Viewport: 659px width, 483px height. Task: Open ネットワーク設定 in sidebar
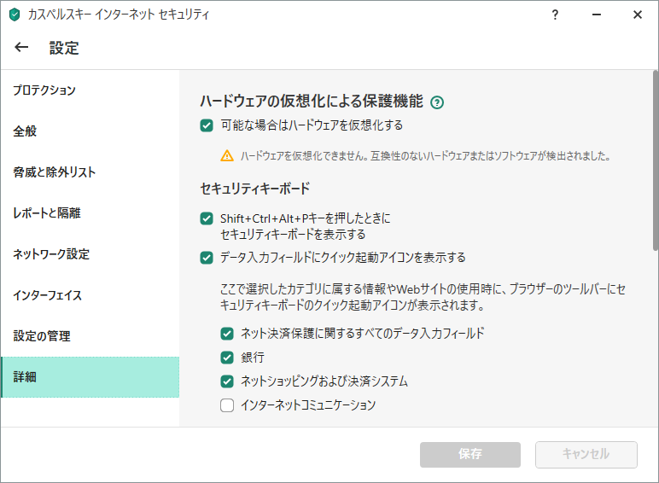pyautogui.click(x=51, y=254)
